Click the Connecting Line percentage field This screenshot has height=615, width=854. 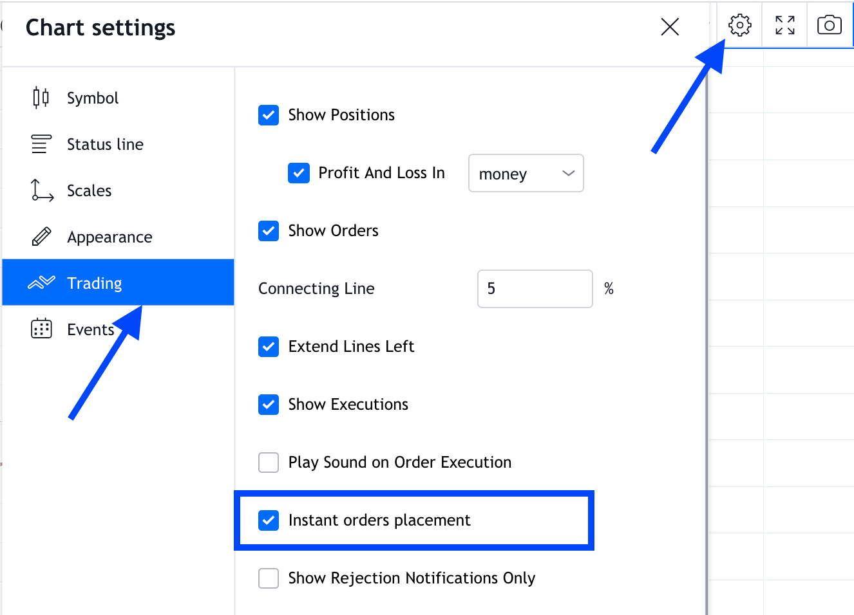(x=535, y=289)
